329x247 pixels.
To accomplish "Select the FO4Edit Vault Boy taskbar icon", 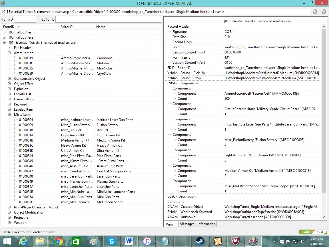I will 253,241.
